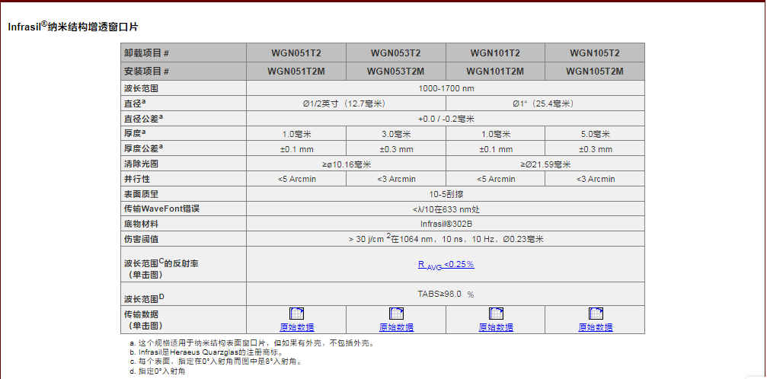The width and height of the screenshot is (767, 379).
Task: Click the WGN101T2 header cell
Action: click(495, 53)
